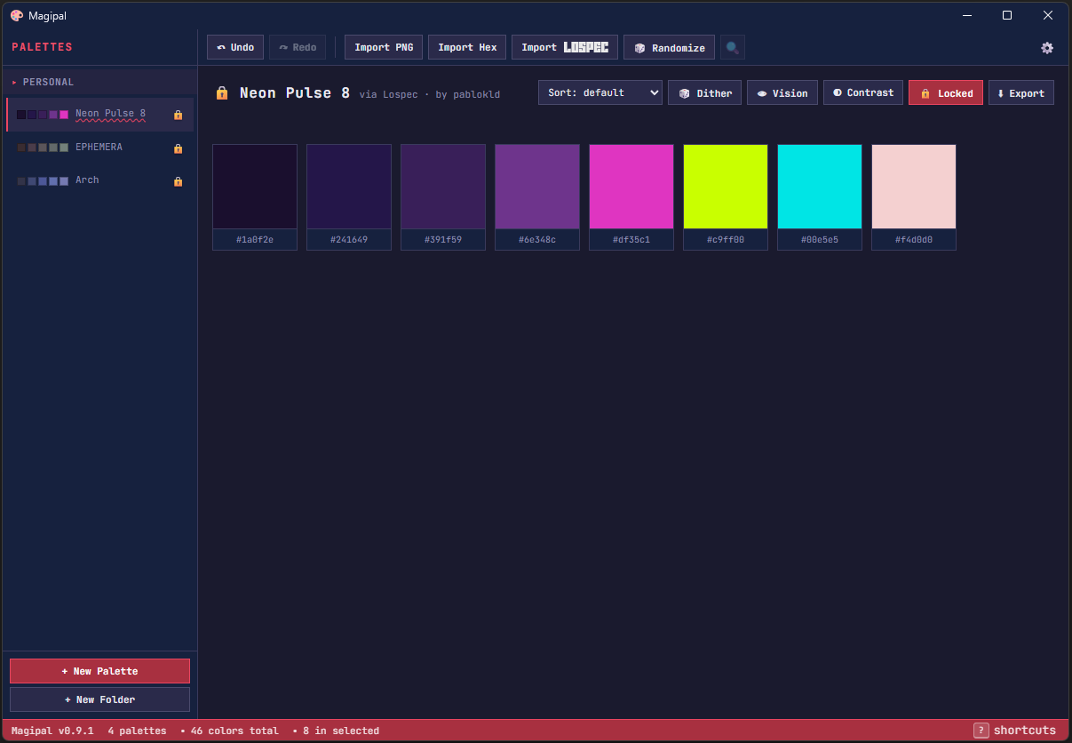Image resolution: width=1072 pixels, height=743 pixels.
Task: Click Import Hex button
Action: pos(467,47)
